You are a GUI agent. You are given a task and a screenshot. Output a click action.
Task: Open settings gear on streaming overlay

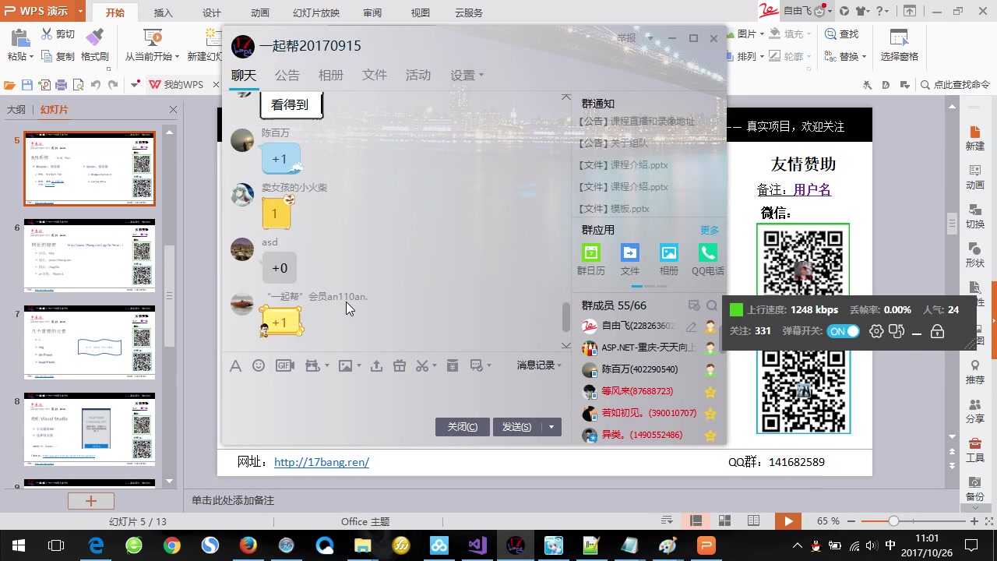[x=876, y=331]
